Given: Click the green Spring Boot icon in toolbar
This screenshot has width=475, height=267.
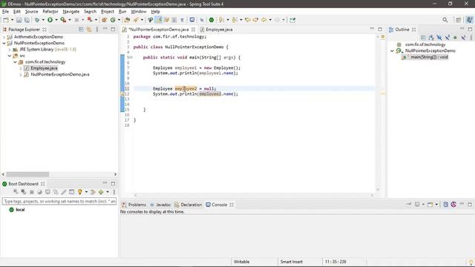Looking at the screenshot, I should tap(212, 20).
